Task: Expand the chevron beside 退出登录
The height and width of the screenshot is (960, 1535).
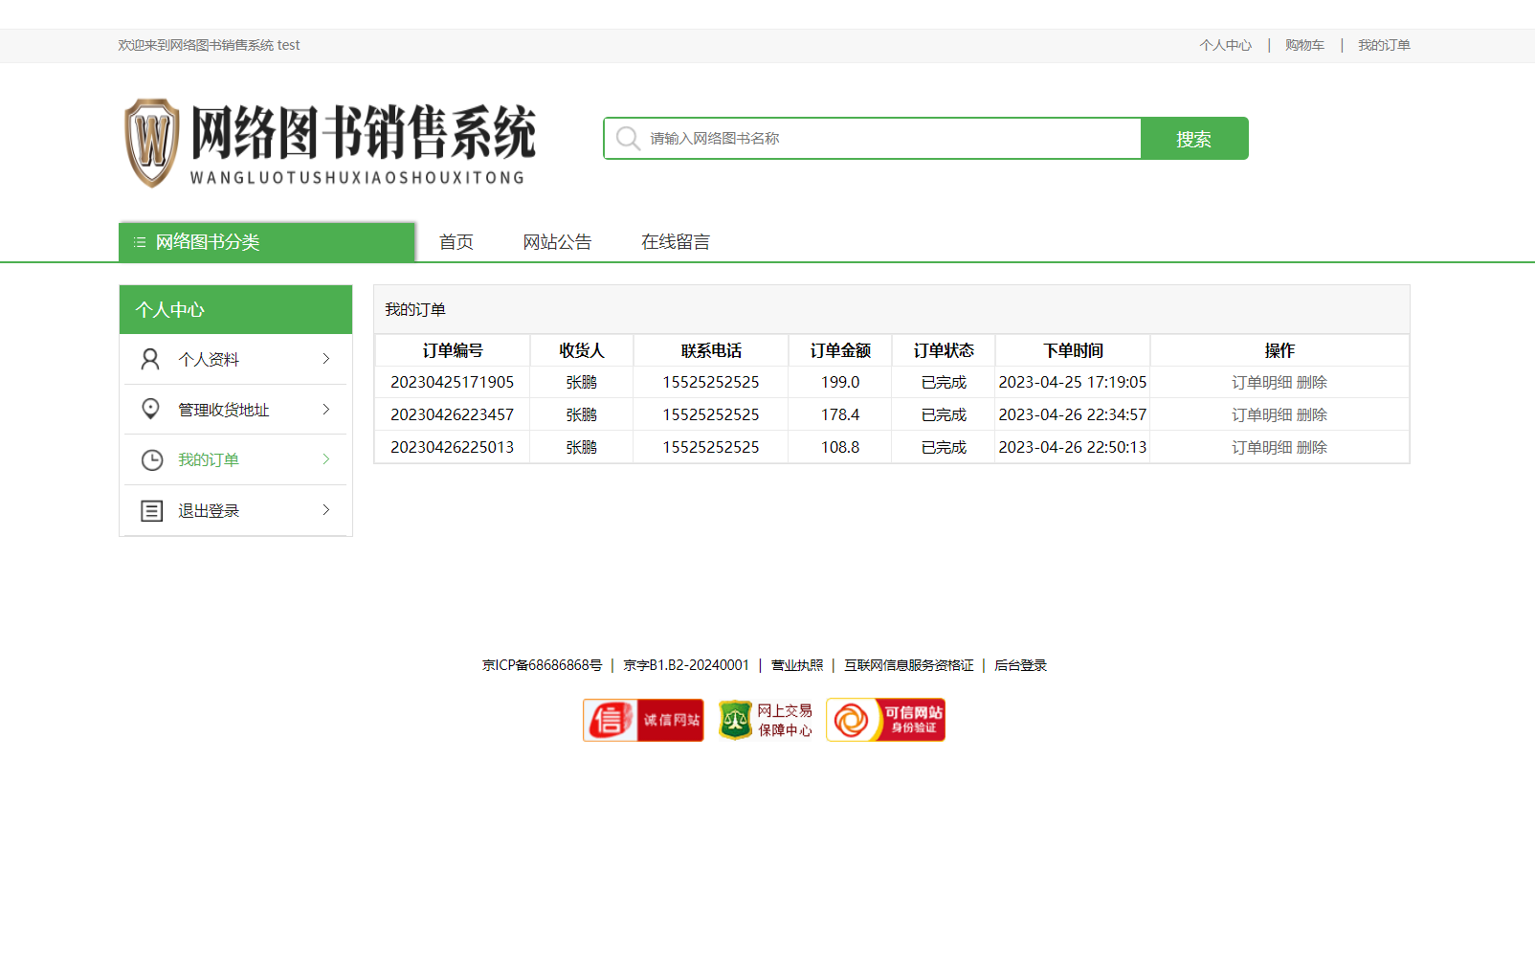Action: 325,510
